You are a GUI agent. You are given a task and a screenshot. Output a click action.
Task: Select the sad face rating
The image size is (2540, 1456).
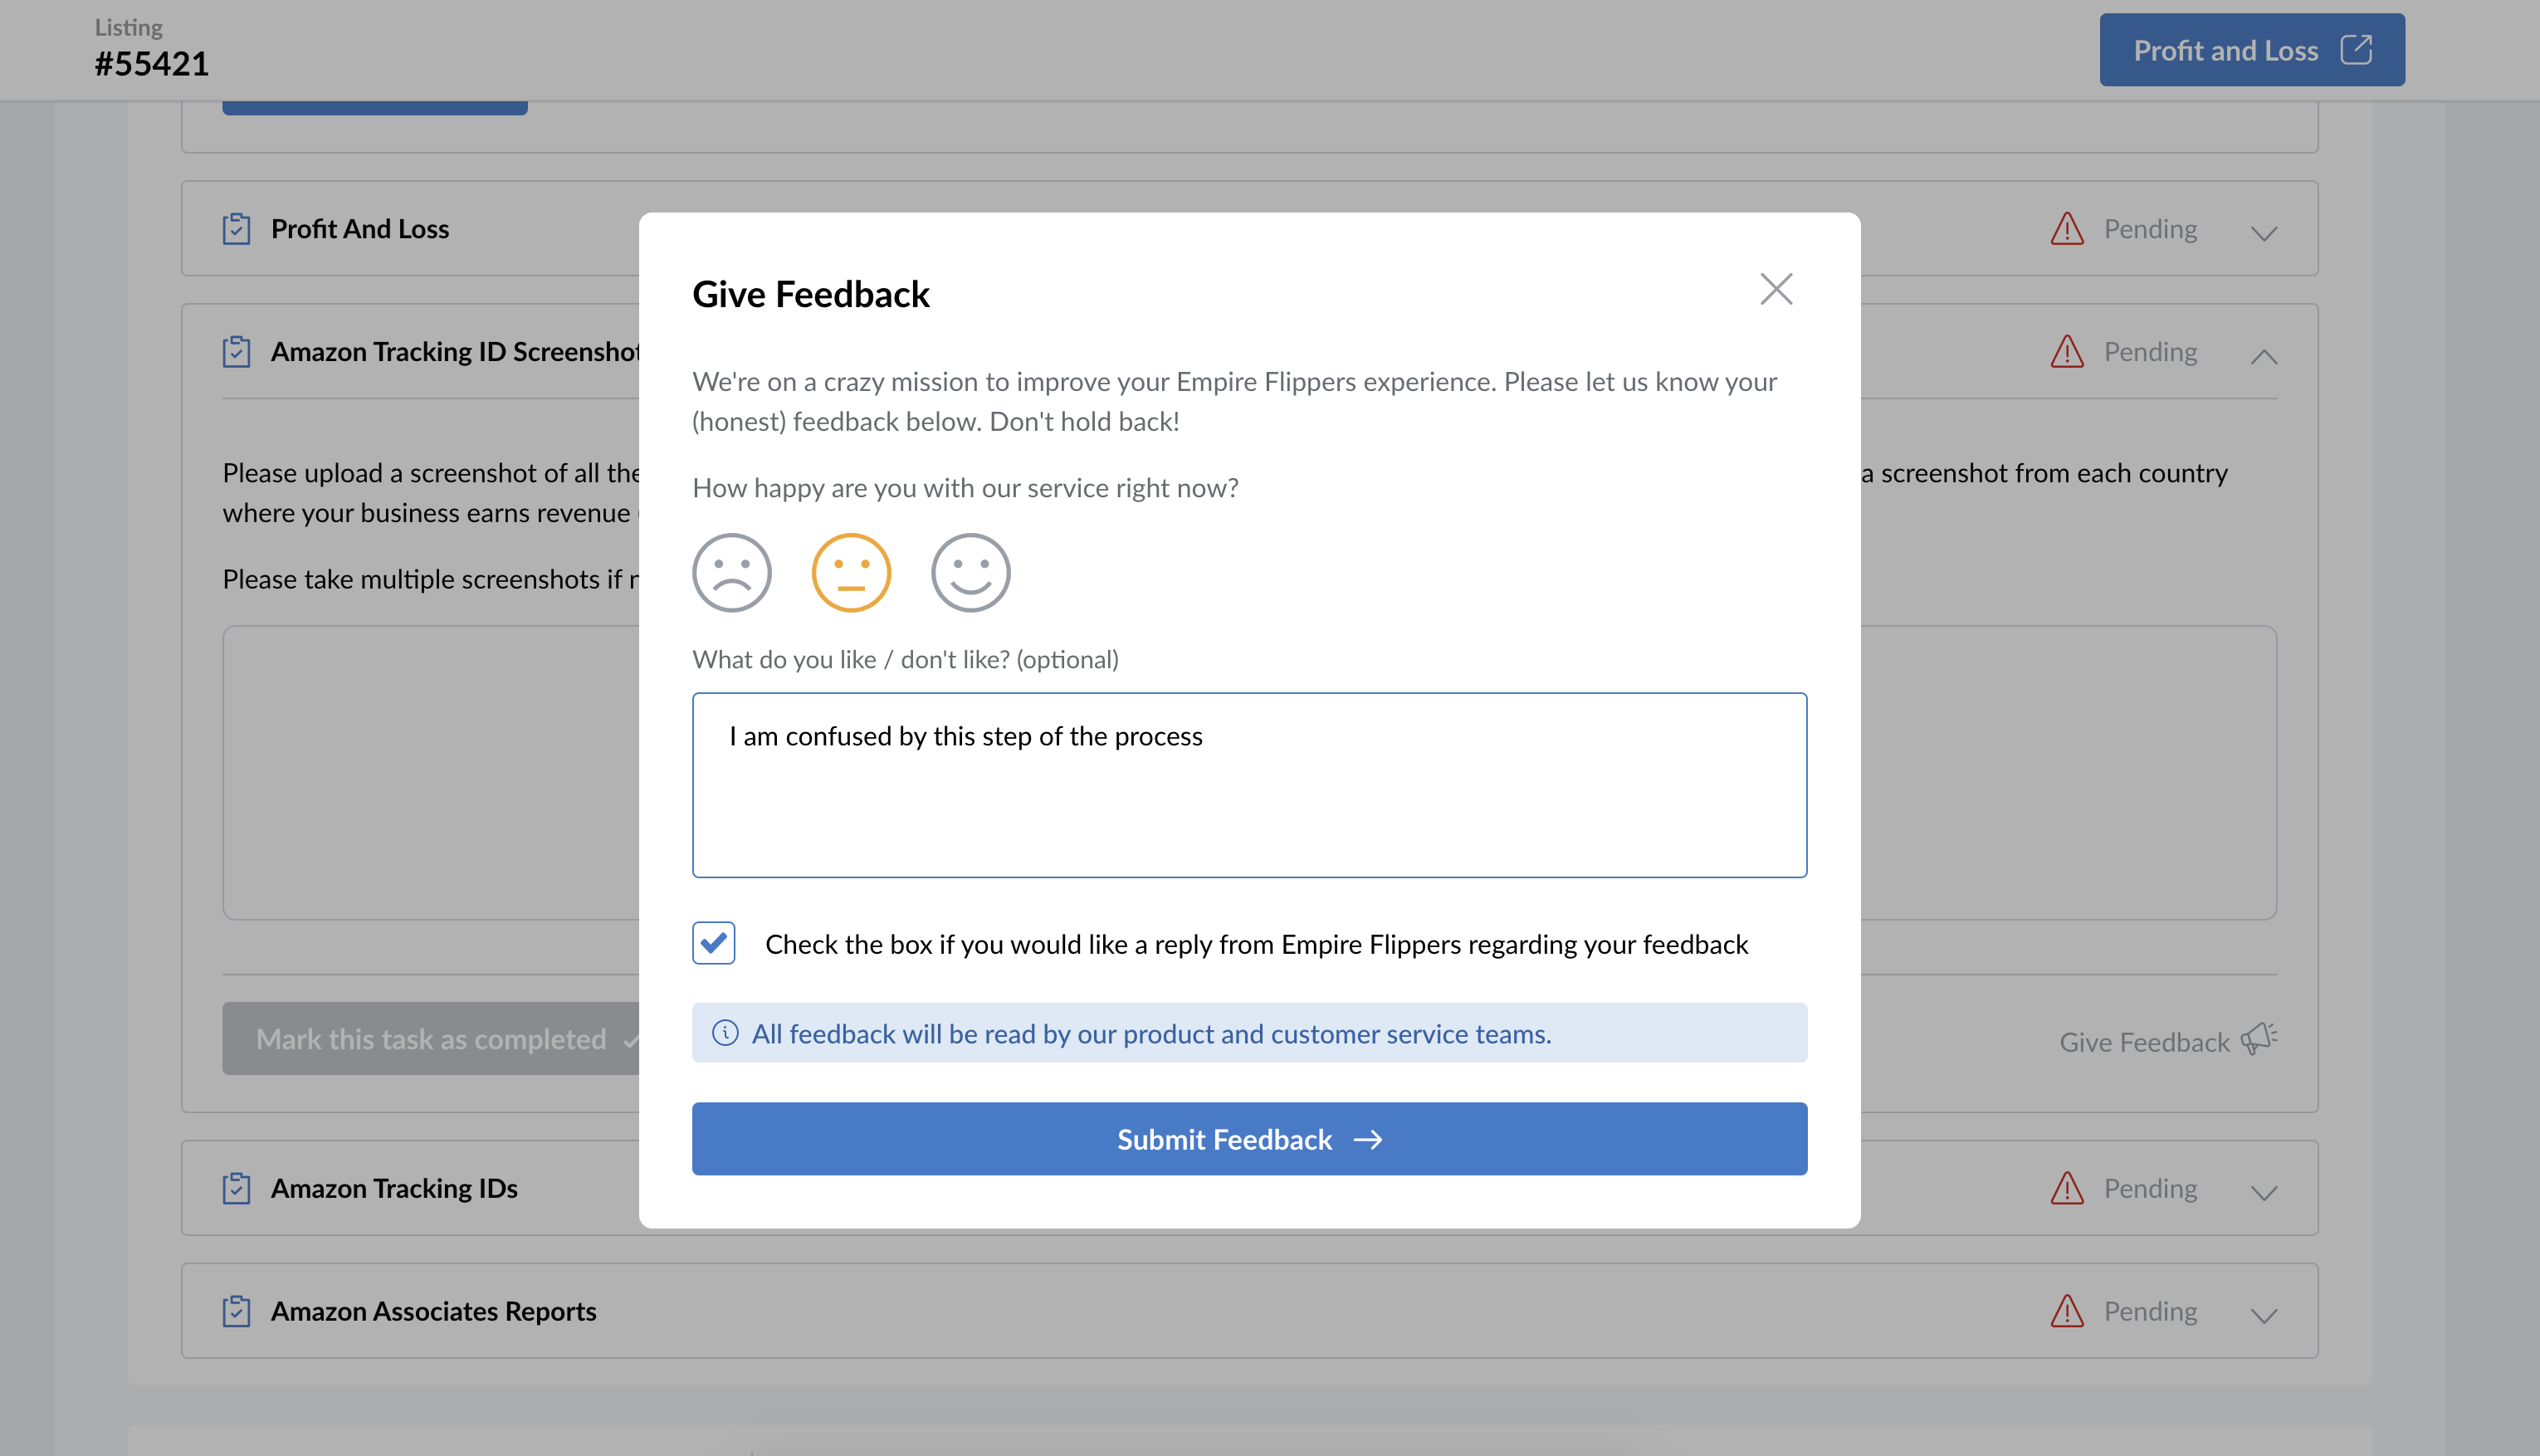(x=732, y=572)
